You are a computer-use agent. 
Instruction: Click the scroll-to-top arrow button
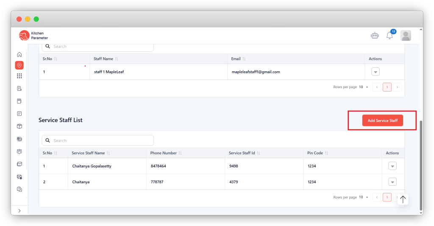pos(403,199)
